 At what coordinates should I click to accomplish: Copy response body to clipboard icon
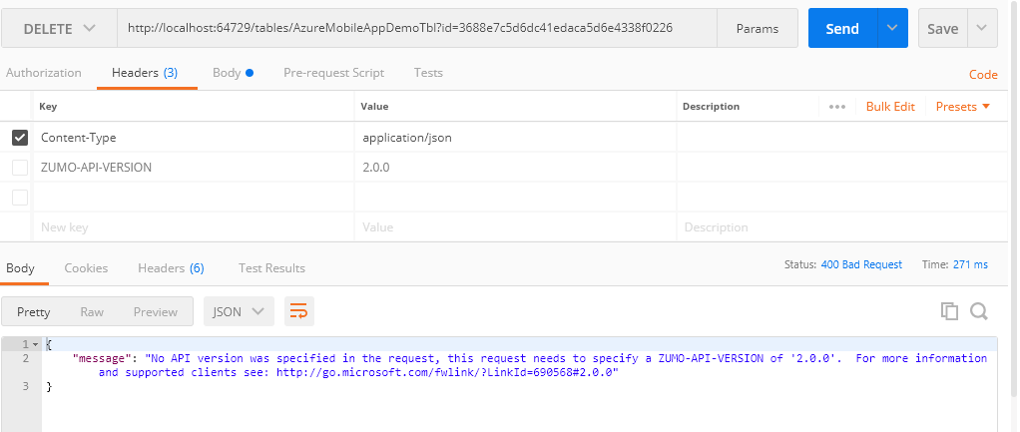[949, 312]
